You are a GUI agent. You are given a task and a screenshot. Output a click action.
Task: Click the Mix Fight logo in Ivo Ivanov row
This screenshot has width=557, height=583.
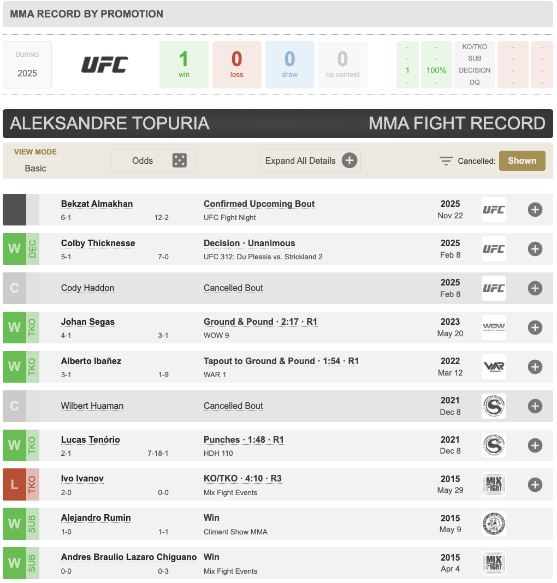point(494,485)
